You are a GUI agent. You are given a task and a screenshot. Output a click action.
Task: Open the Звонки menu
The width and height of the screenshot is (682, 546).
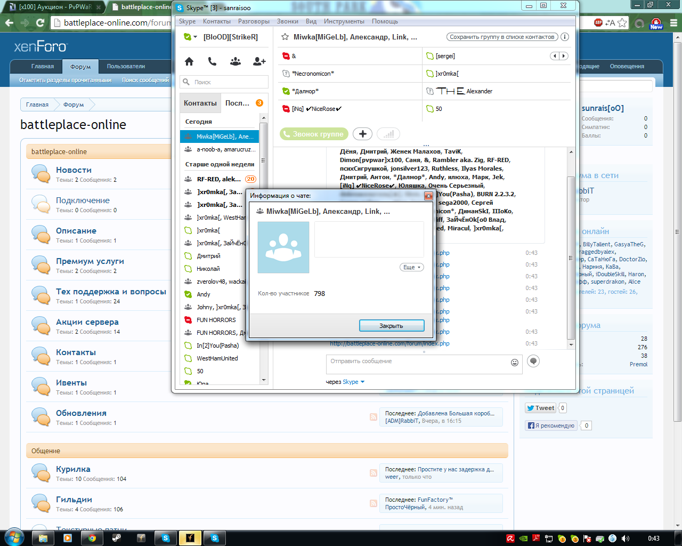[x=288, y=21]
